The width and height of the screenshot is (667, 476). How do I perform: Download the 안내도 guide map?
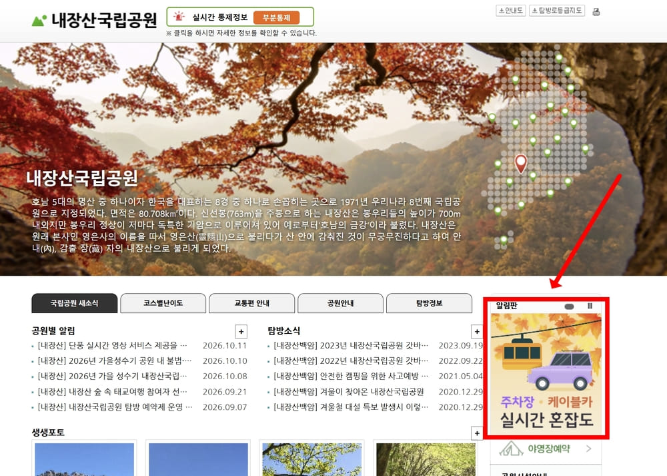tap(511, 11)
